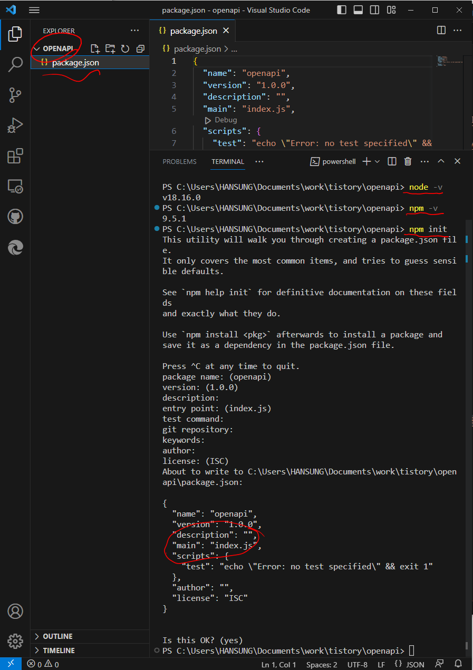Open the hamburger application menu

point(34,10)
